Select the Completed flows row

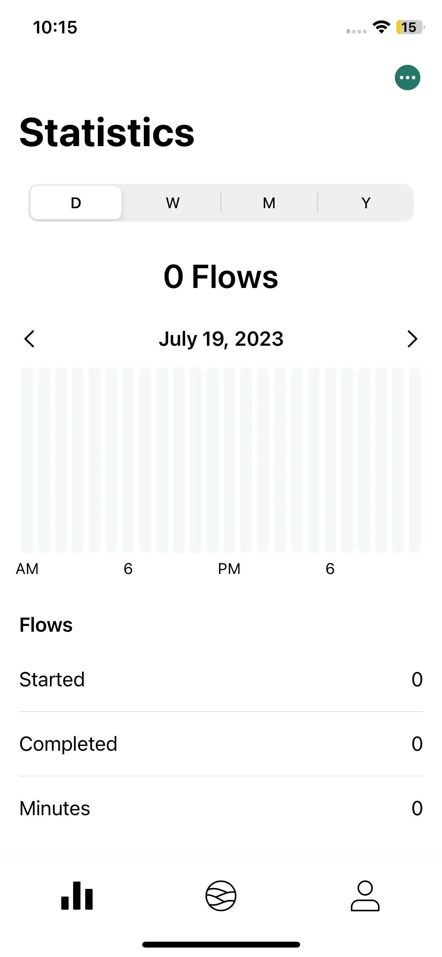[221, 744]
